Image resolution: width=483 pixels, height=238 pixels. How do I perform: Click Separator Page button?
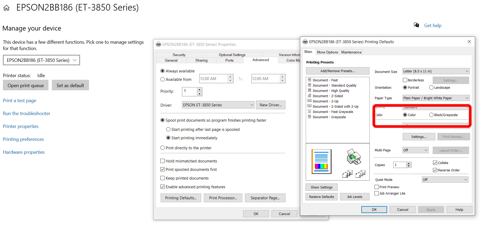coord(265,198)
